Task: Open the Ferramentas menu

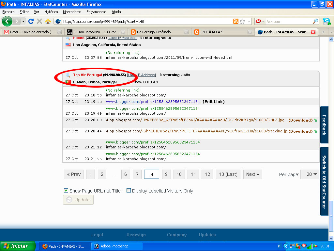Action: (97, 12)
